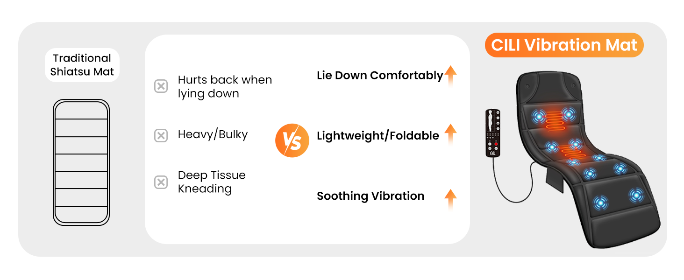The height and width of the screenshot is (280, 684).
Task: Toggle the X box beside Hurts back
Action: (x=161, y=86)
